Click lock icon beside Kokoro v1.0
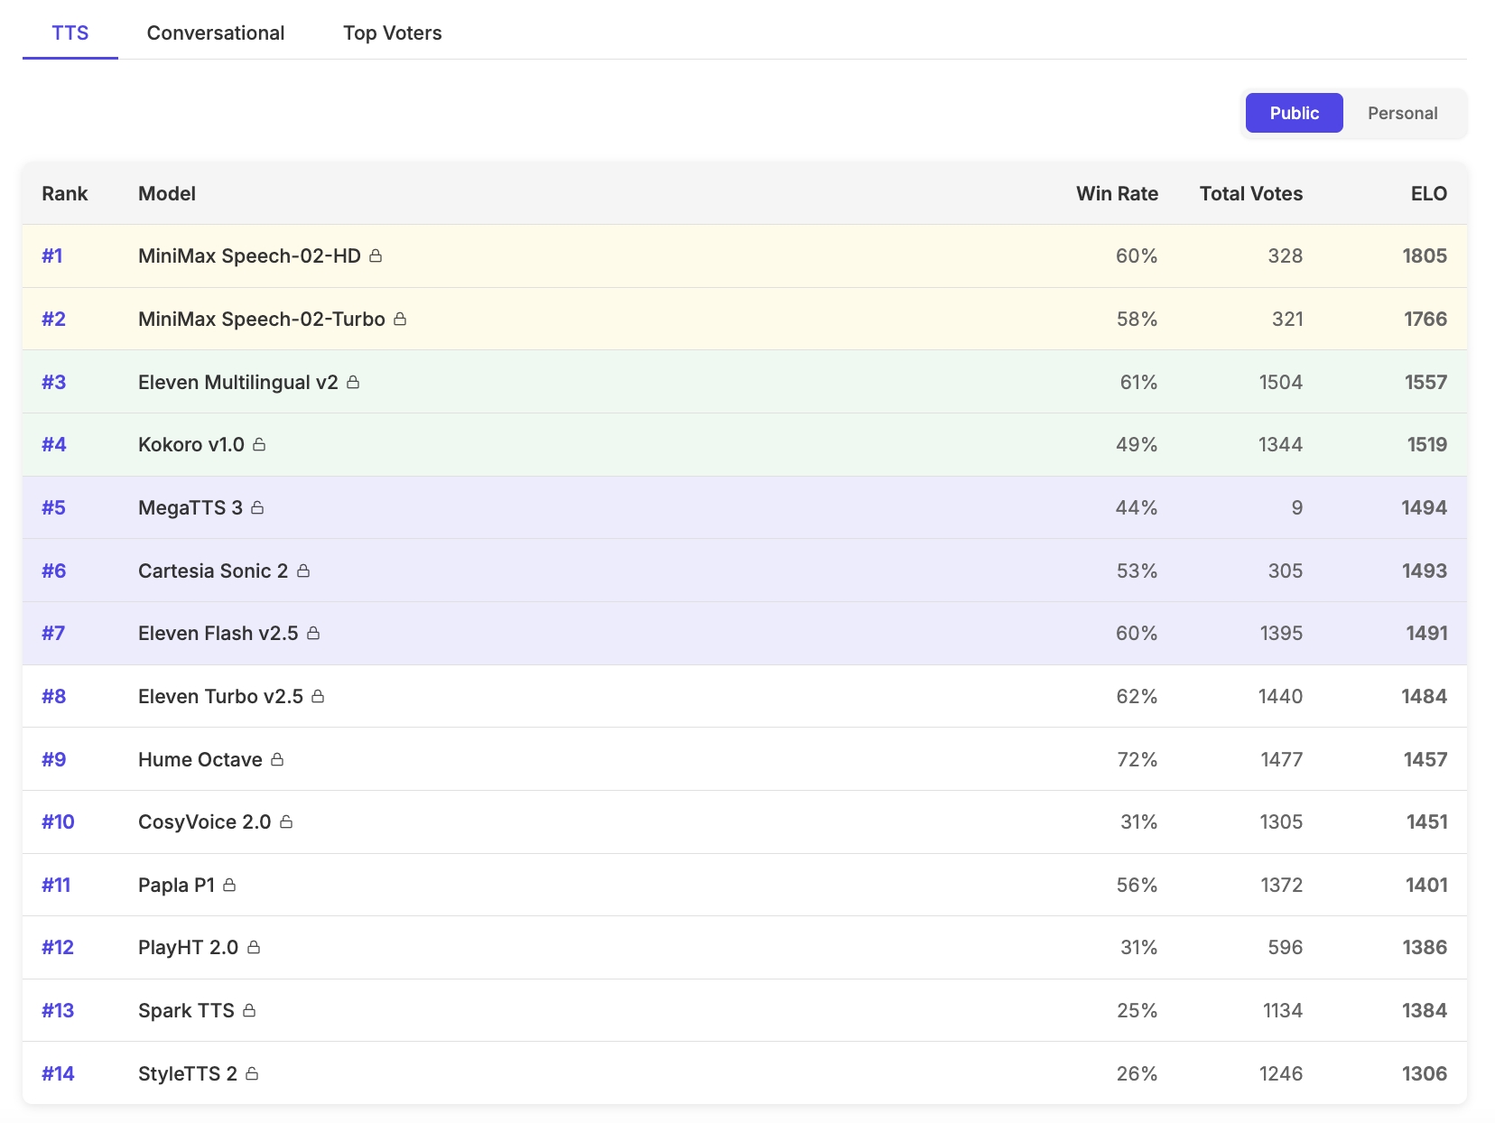The width and height of the screenshot is (1495, 1123). pos(259,444)
